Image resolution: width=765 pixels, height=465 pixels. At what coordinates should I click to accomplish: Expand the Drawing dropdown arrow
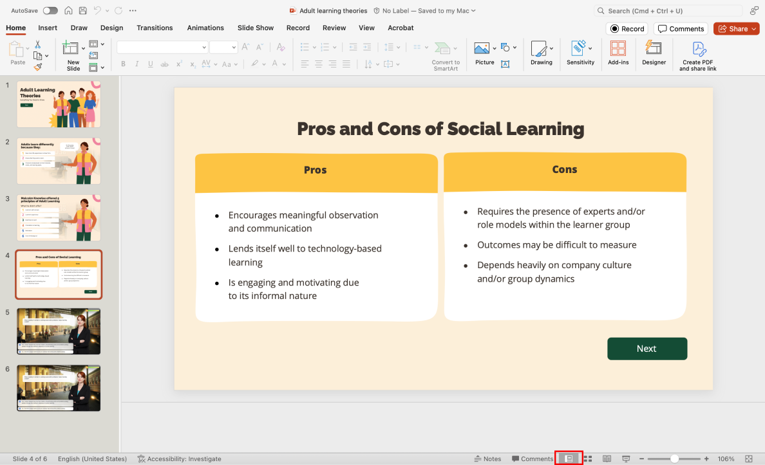(551, 48)
